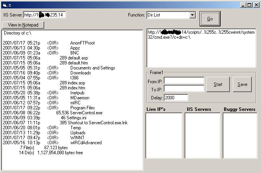
Task: Open the Function dropdown arrow
Action: 192,15
